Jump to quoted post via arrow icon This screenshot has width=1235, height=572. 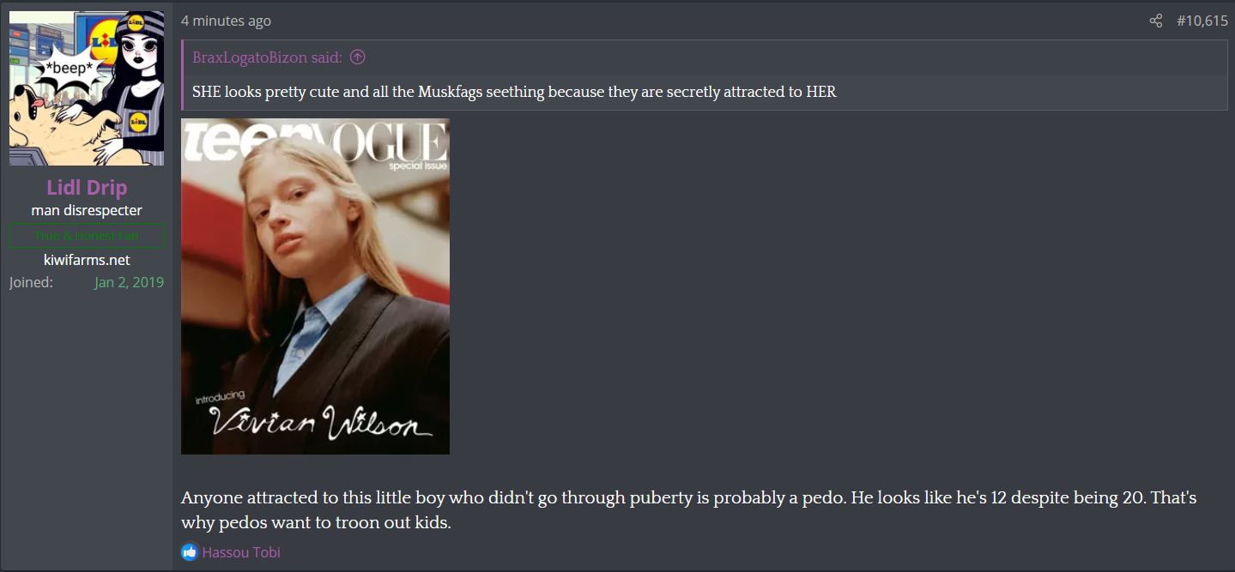pyautogui.click(x=358, y=57)
